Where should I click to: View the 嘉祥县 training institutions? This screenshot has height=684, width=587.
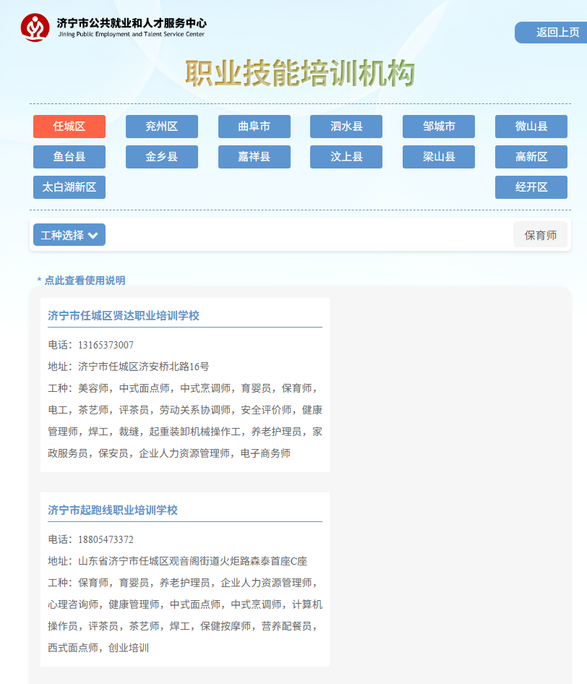[254, 157]
